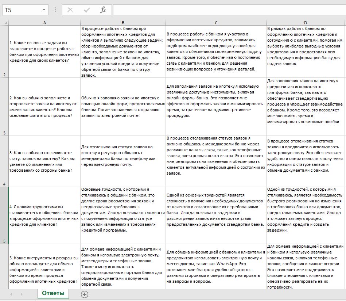
Task: Click inside the Name Box showing T5
Action: click(x=21, y=10)
